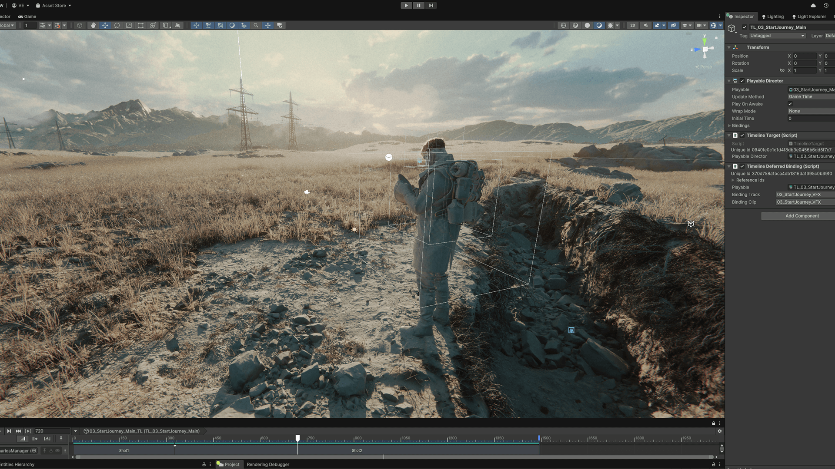
Task: Click the Timeline frame number field
Action: [x=52, y=431]
